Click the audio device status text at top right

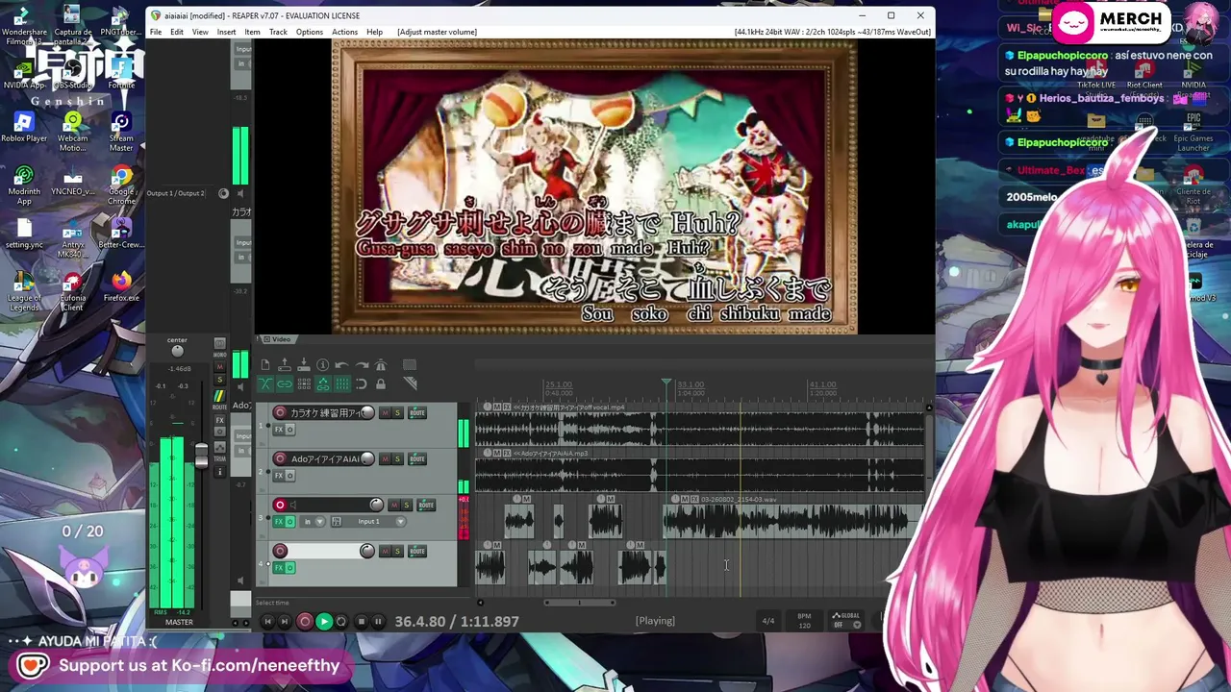click(833, 32)
